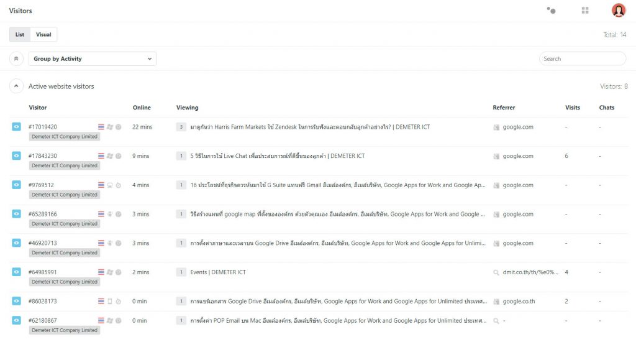Open the apps grid menu in header

coord(585,10)
